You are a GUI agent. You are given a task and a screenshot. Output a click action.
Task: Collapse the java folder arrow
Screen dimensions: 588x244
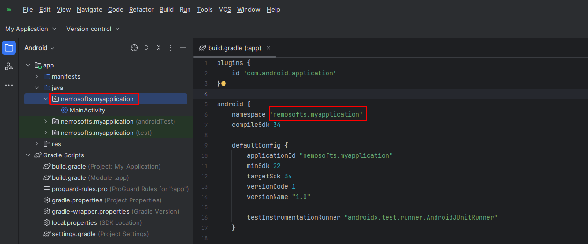[37, 88]
